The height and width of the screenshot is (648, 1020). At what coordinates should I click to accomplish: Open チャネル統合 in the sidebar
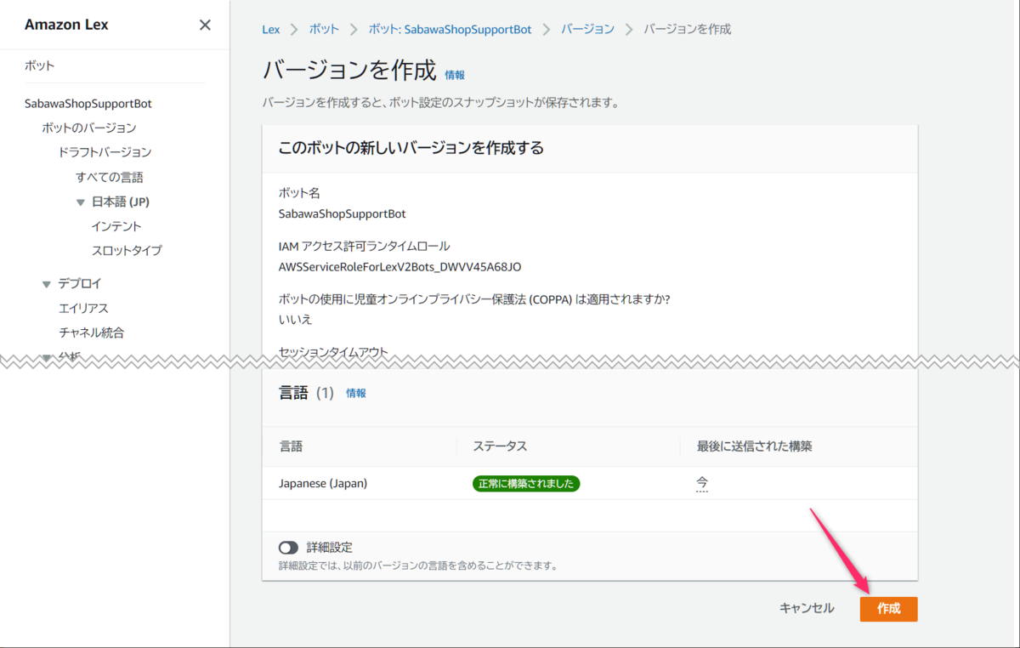tap(92, 333)
